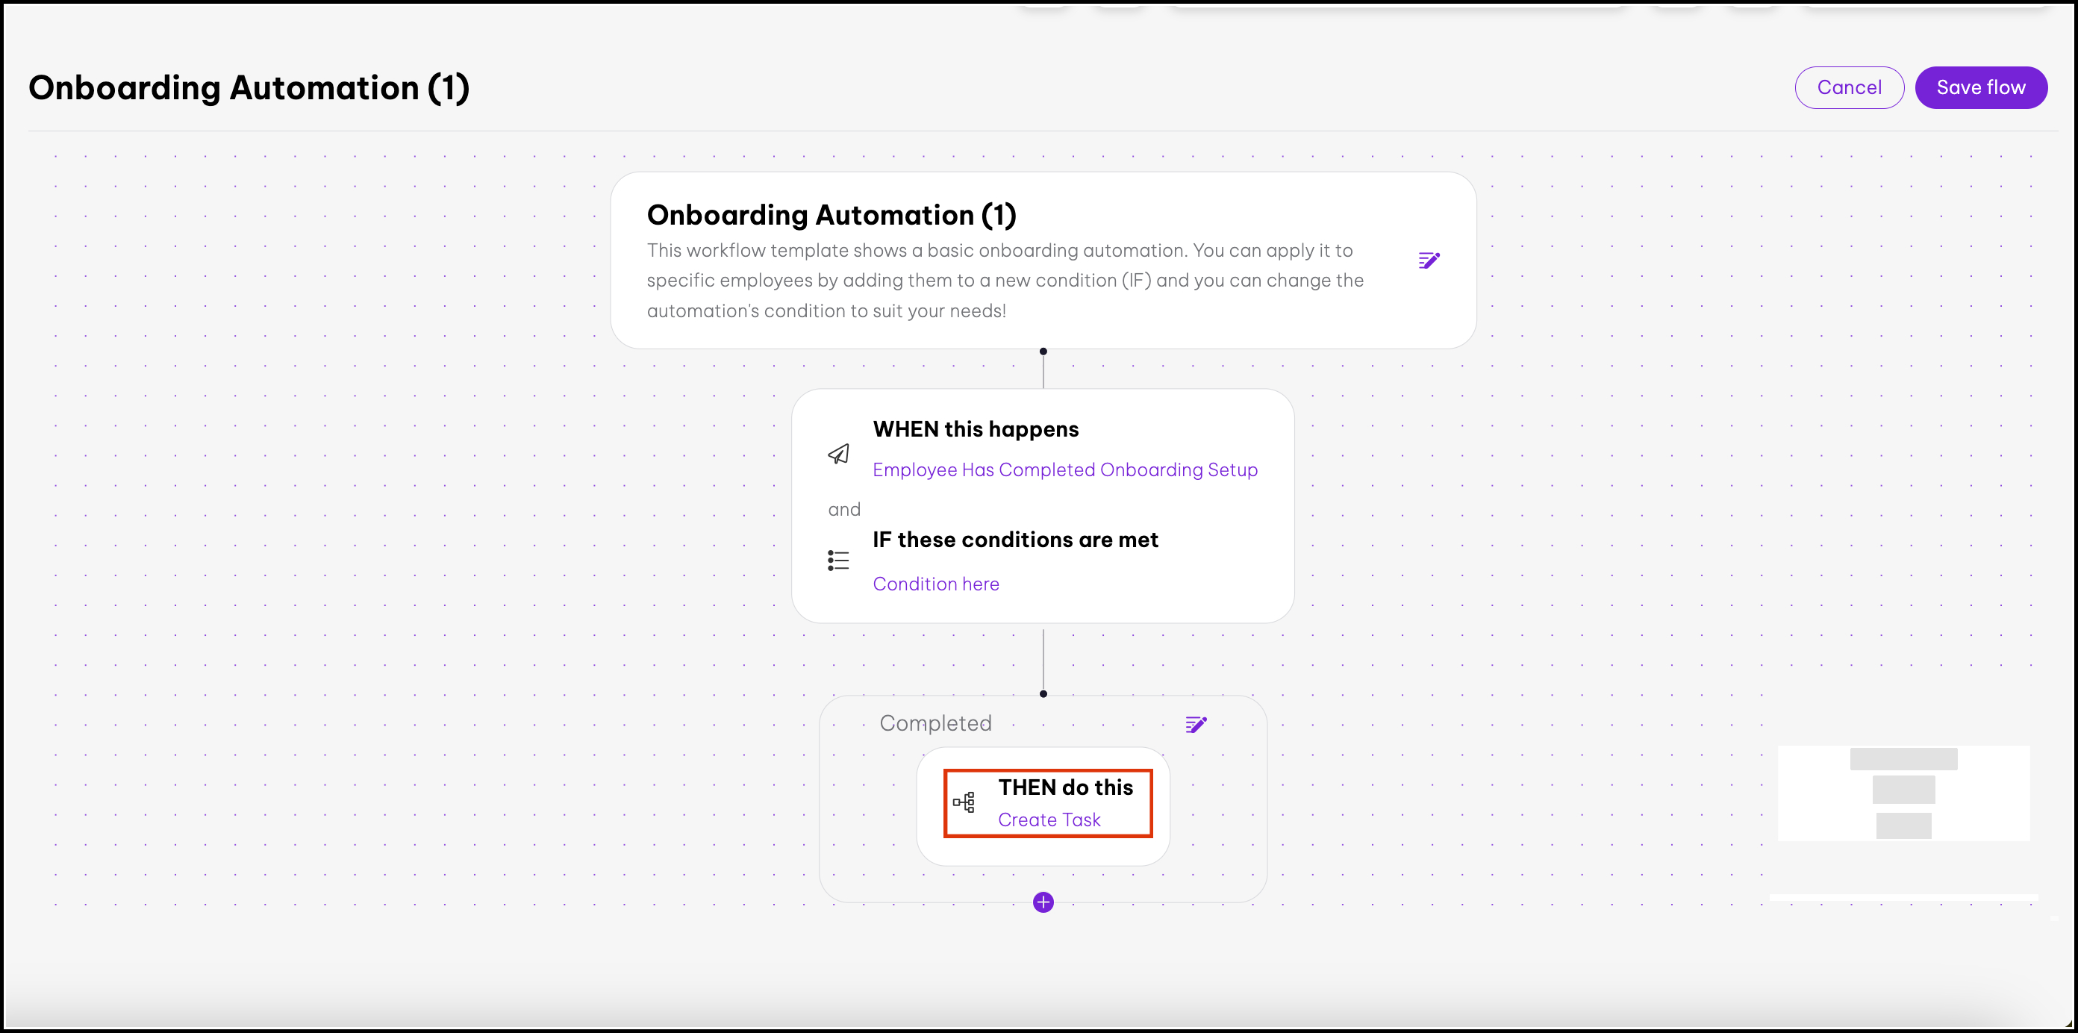The width and height of the screenshot is (2078, 1033).
Task: Select the Onboarding Automation (1) card heading
Action: point(831,215)
